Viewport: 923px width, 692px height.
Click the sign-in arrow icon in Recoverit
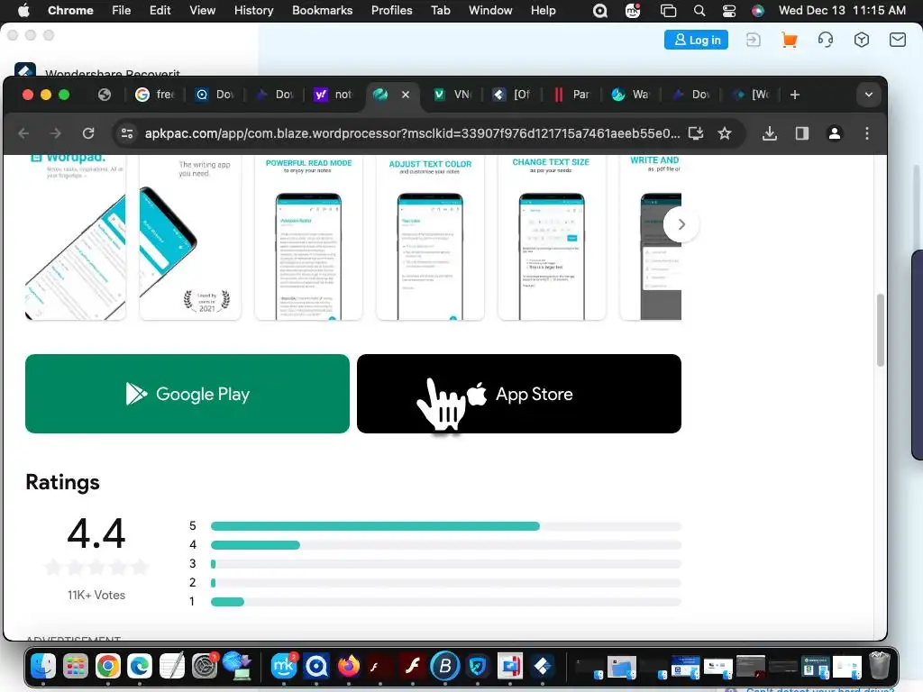point(753,40)
